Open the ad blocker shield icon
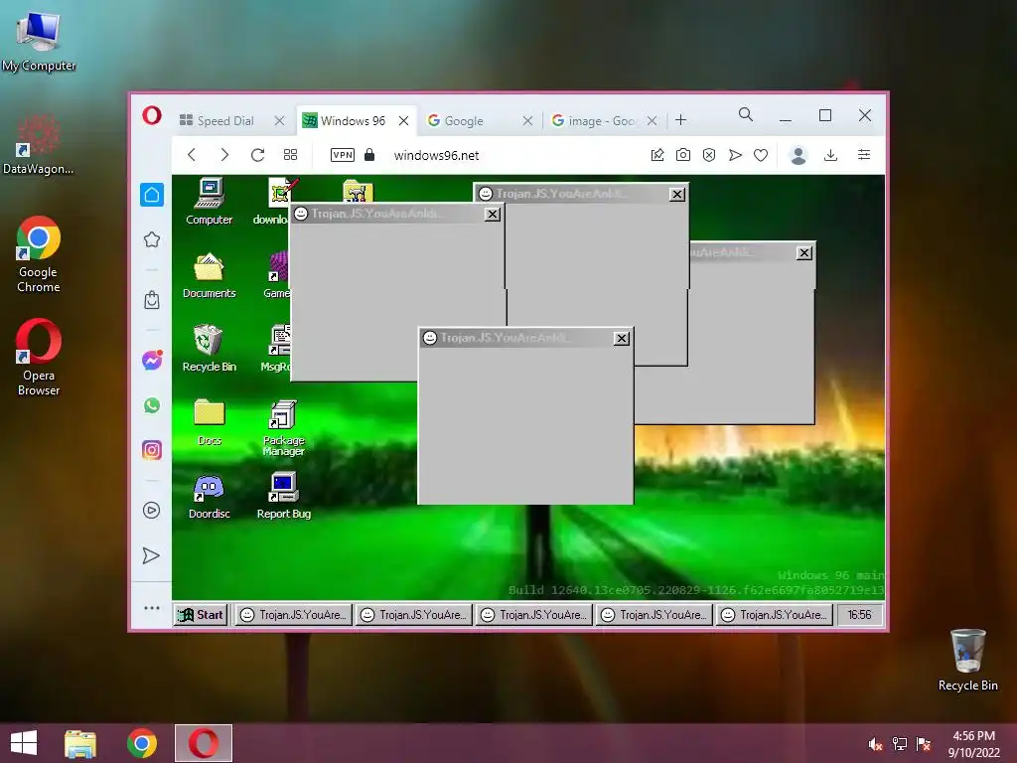 pyautogui.click(x=709, y=154)
